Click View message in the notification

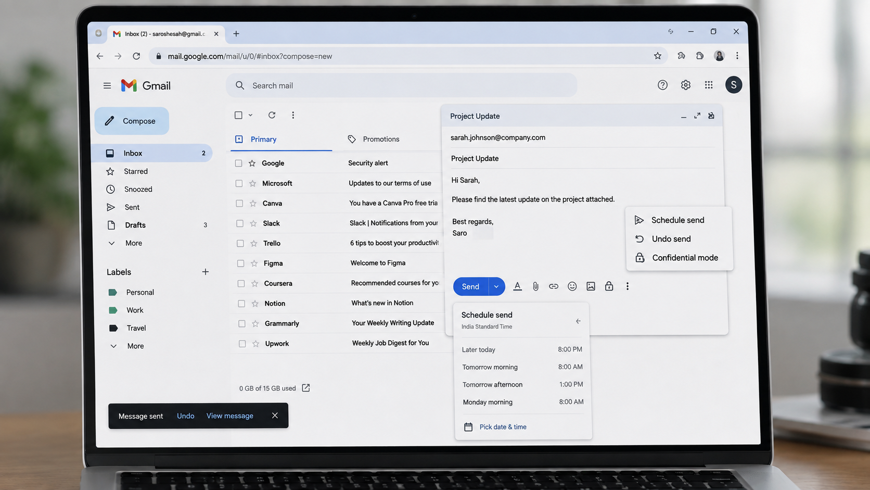click(230, 416)
